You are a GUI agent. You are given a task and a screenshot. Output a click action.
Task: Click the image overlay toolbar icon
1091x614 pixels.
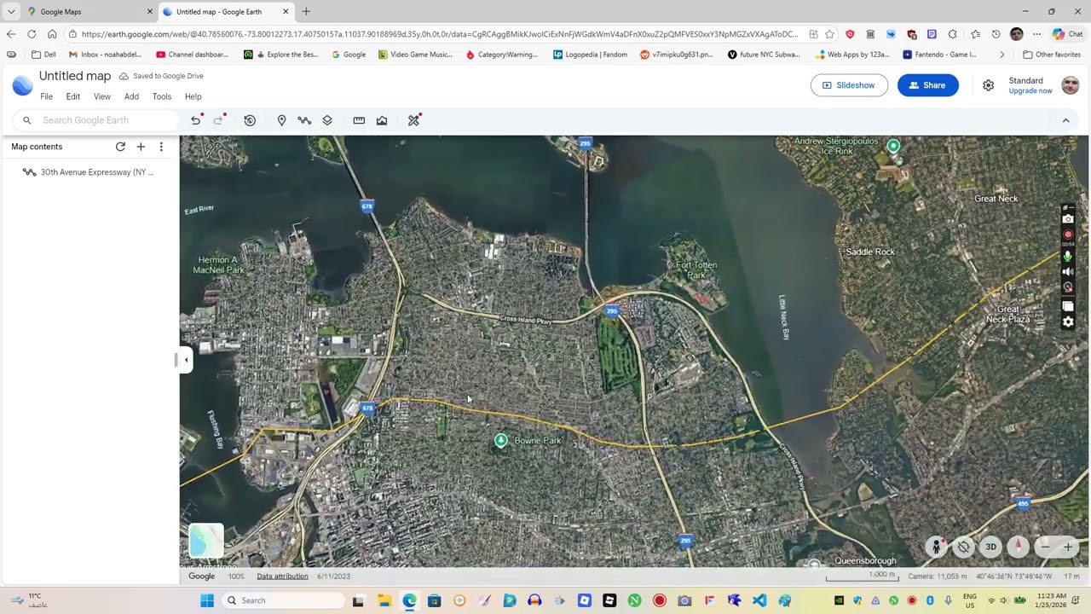point(382,120)
